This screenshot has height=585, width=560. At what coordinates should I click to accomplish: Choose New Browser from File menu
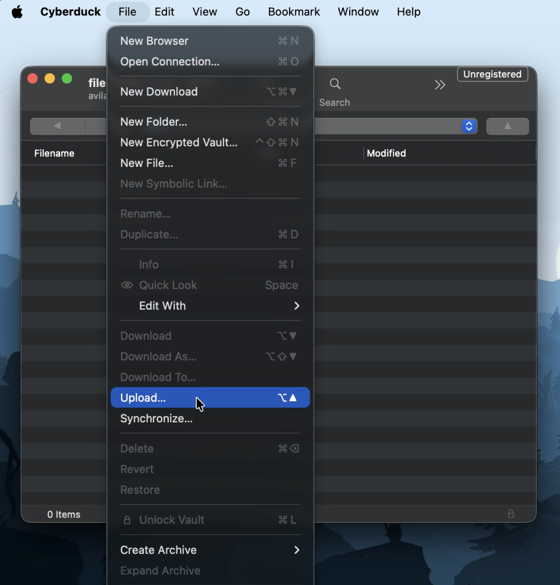210,41
